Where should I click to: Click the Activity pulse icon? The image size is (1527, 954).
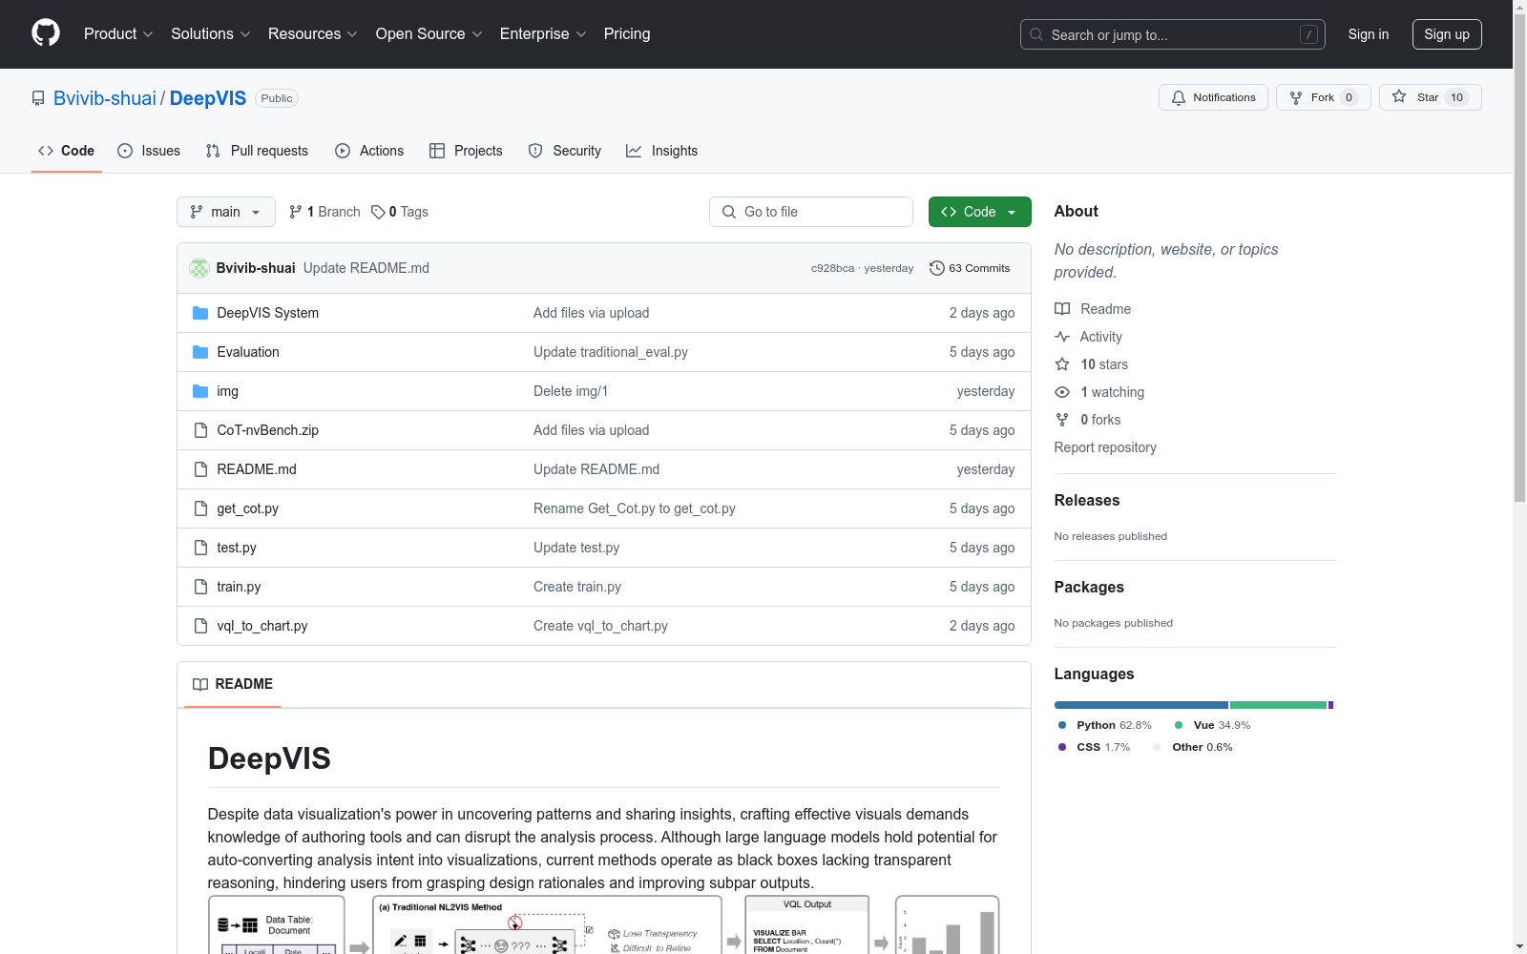[x=1062, y=337]
